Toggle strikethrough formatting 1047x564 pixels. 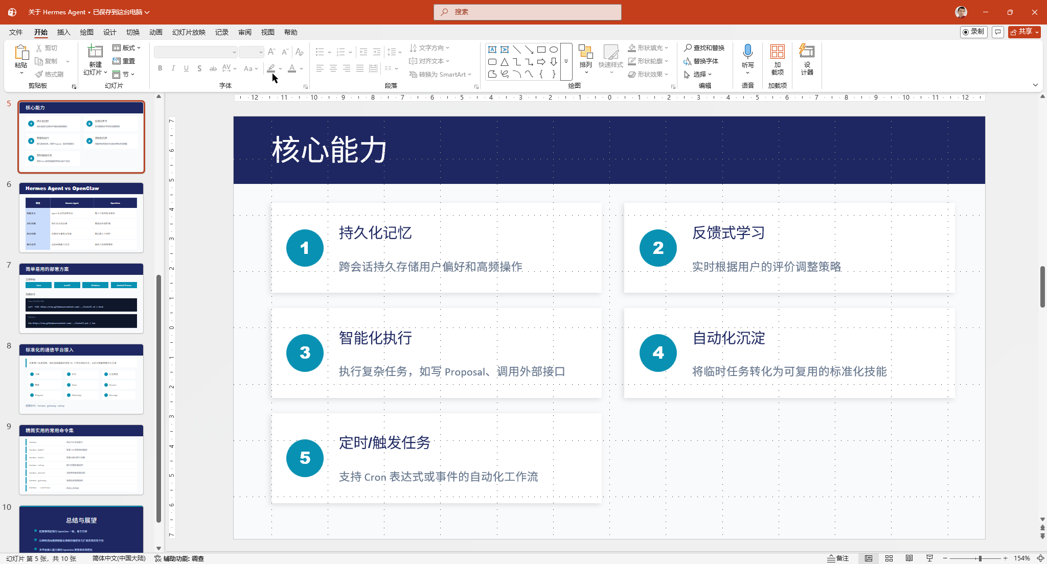(x=213, y=68)
